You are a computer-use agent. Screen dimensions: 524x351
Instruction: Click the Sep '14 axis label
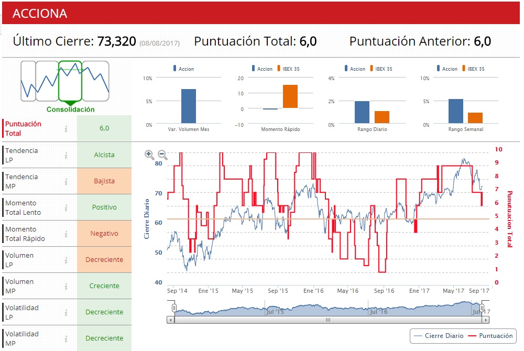pyautogui.click(x=177, y=291)
